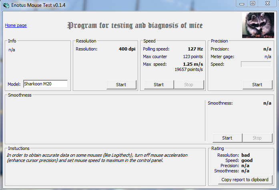Click the Stop button in the Smoothness group
Screen dimensions: 279x190
[257, 138]
